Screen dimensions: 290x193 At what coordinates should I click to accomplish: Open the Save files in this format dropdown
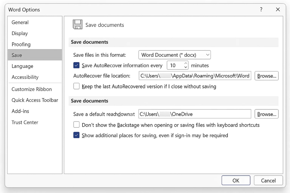[x=208, y=55]
